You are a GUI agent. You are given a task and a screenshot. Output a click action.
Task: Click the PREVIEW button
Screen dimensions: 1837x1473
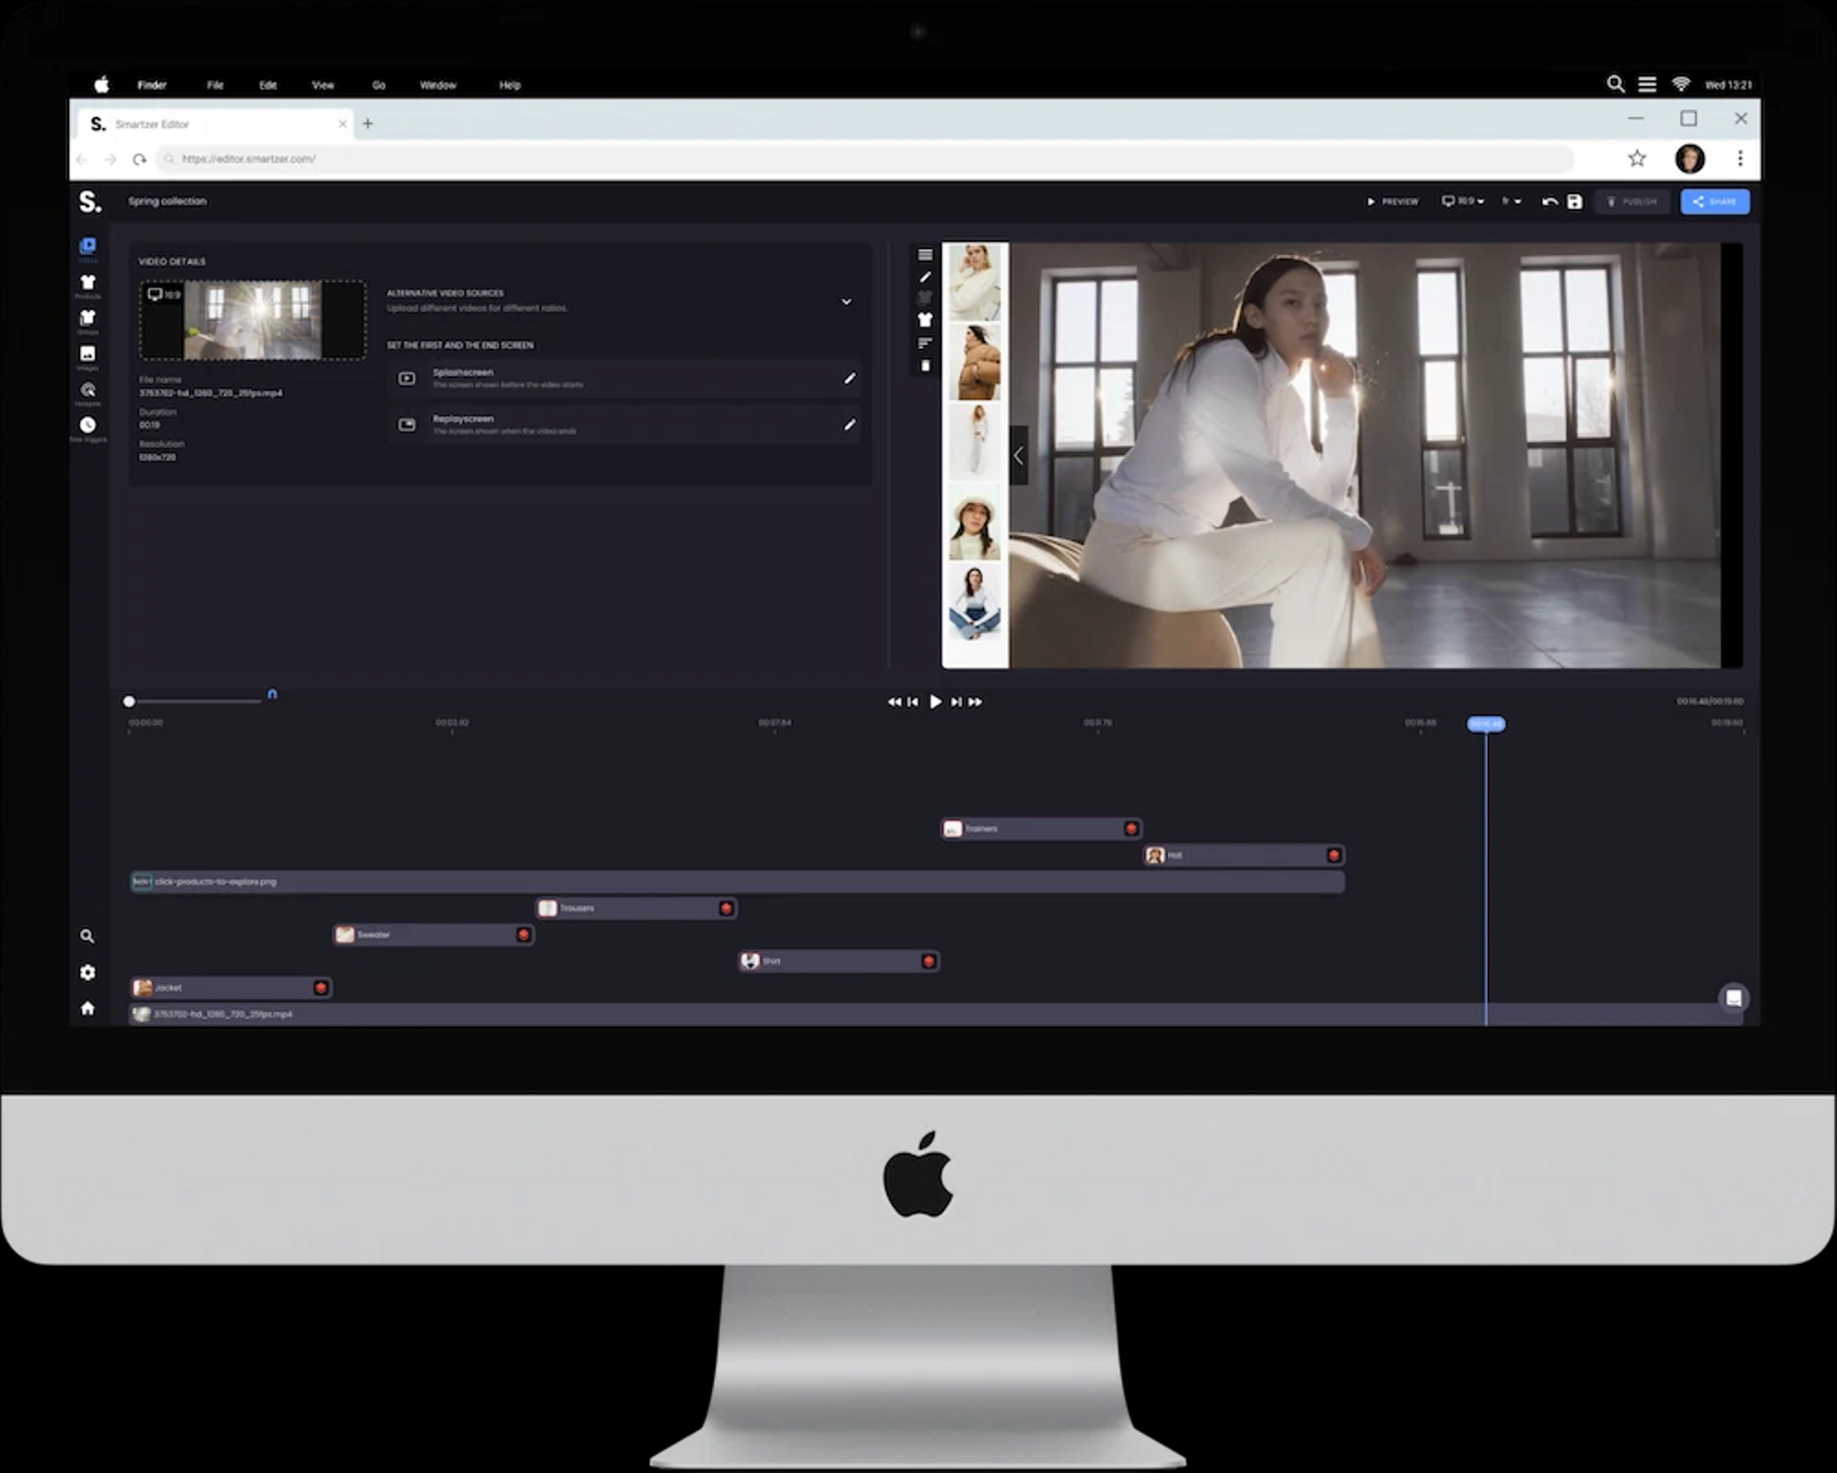[x=1392, y=202]
